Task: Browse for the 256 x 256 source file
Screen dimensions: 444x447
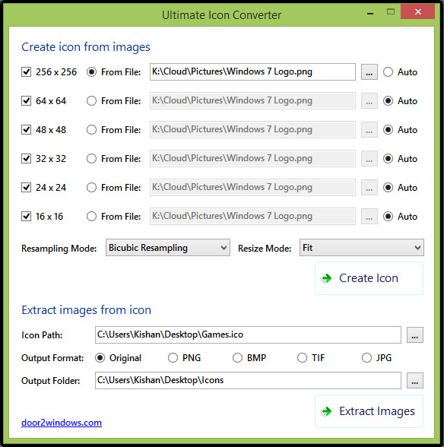Action: [369, 71]
